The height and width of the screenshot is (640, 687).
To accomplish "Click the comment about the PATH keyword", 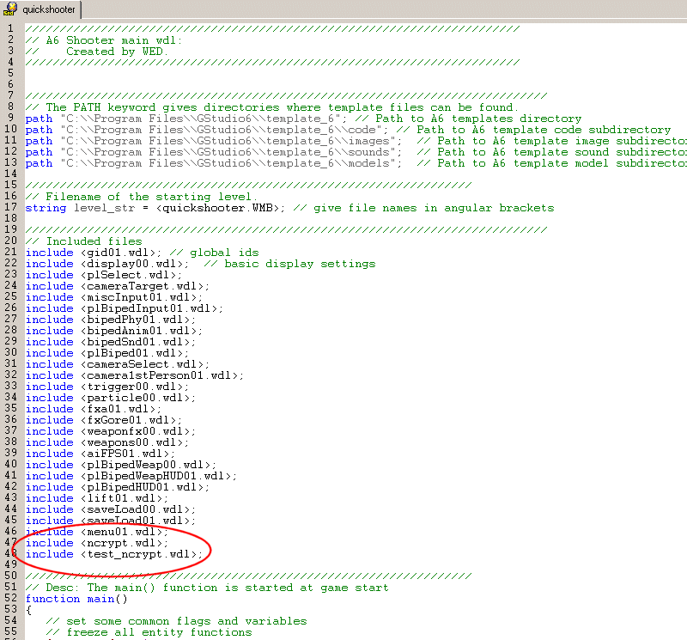I will tap(271, 107).
